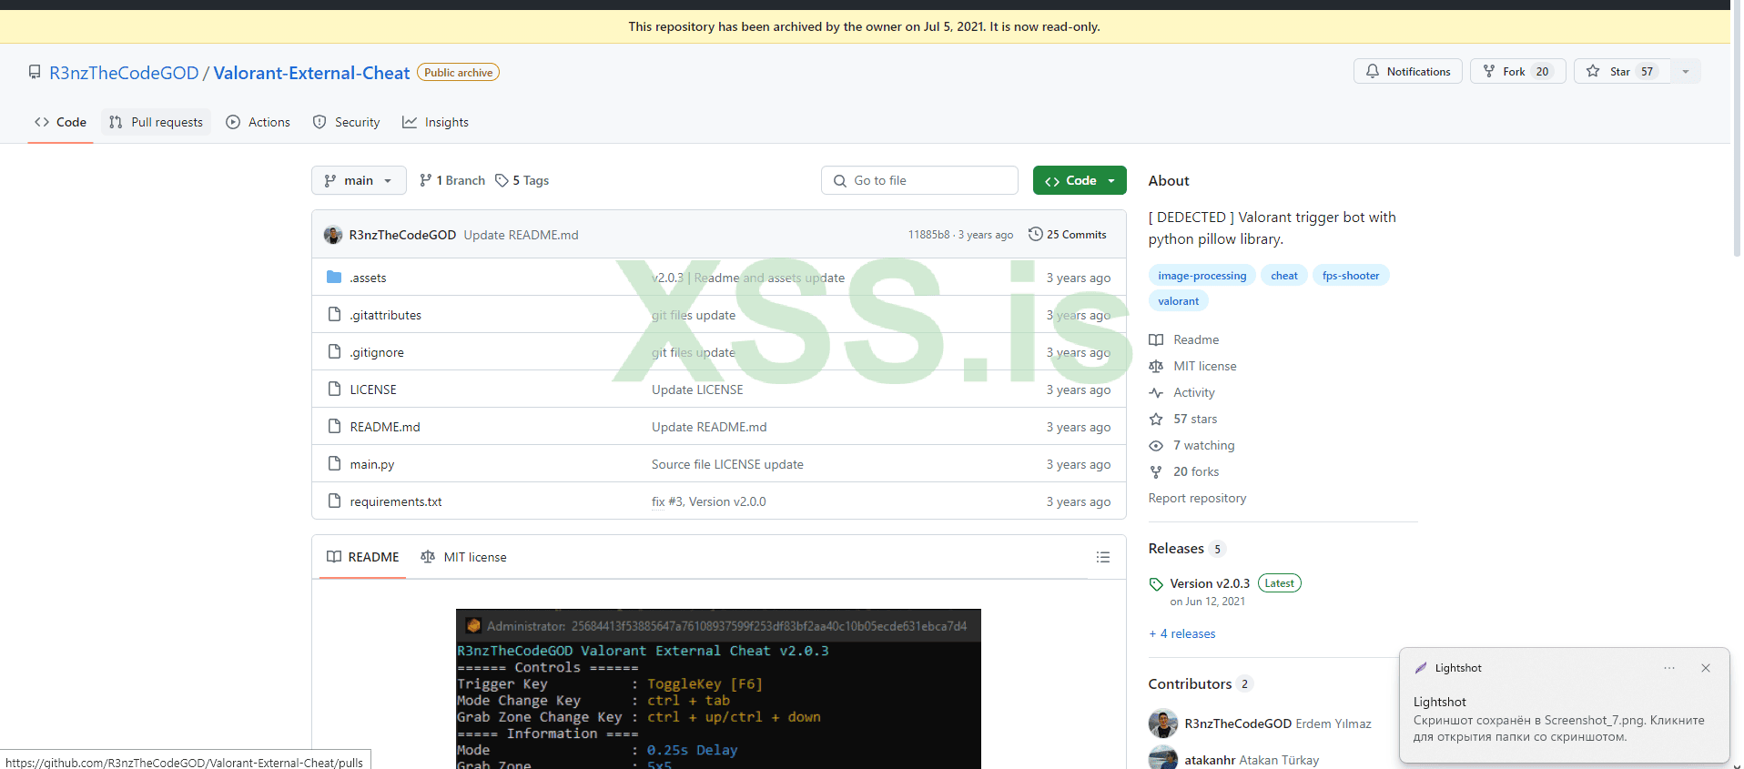Click the .assets folder icon
Viewport: 1744px width, 769px height.
[334, 277]
